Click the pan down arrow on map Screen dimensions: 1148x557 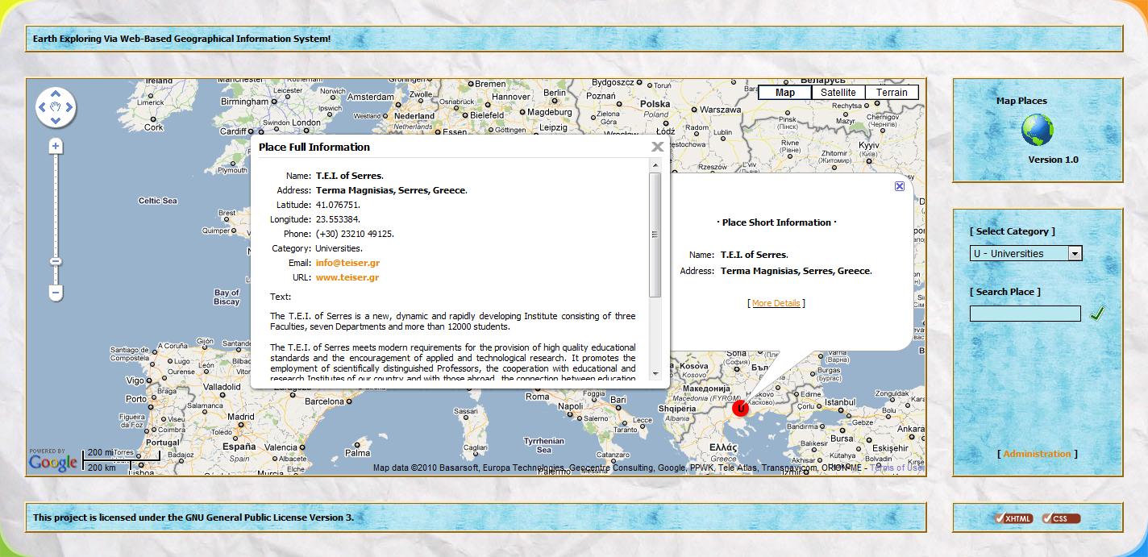(x=56, y=121)
